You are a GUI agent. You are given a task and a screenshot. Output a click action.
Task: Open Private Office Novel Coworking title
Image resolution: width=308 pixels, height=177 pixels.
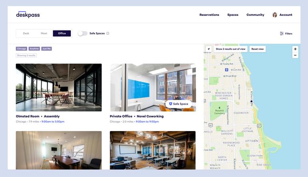pyautogui.click(x=137, y=116)
